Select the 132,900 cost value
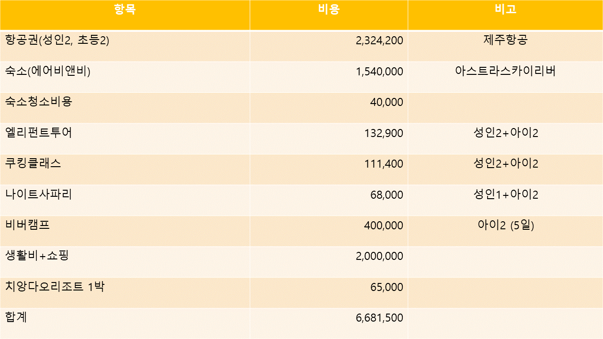The height and width of the screenshot is (339, 603). coord(383,133)
